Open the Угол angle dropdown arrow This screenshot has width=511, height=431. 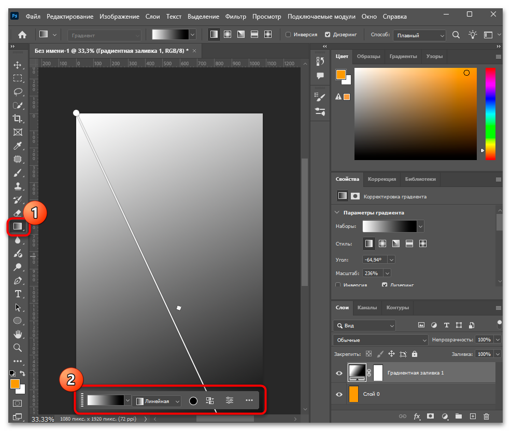pyautogui.click(x=391, y=260)
